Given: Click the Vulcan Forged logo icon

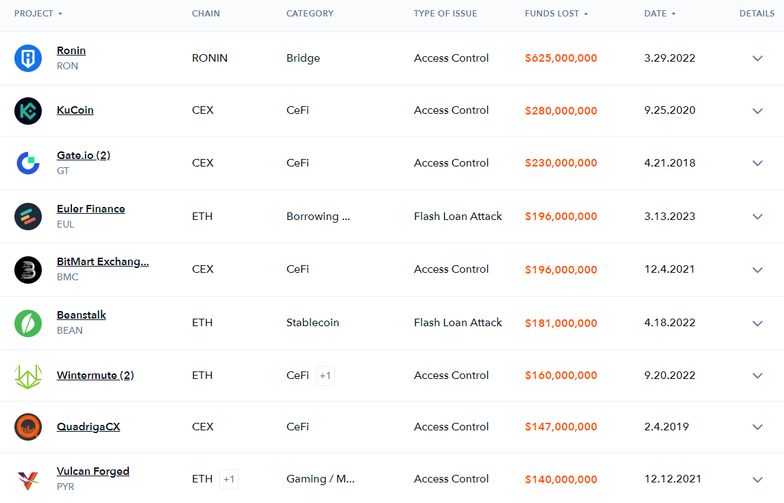Looking at the screenshot, I should [x=28, y=480].
